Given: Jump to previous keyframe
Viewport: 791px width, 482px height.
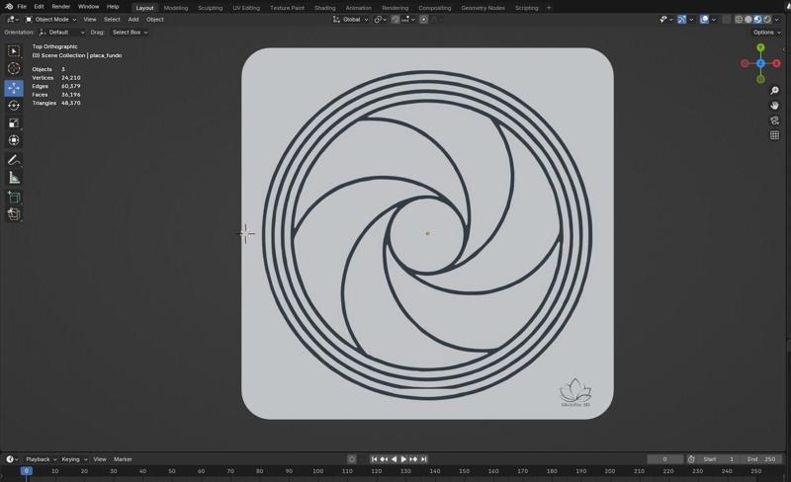Looking at the screenshot, I should [x=384, y=459].
